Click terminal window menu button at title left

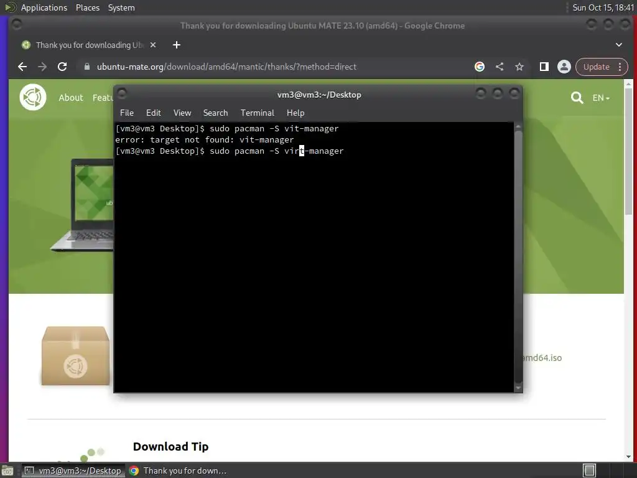point(122,93)
